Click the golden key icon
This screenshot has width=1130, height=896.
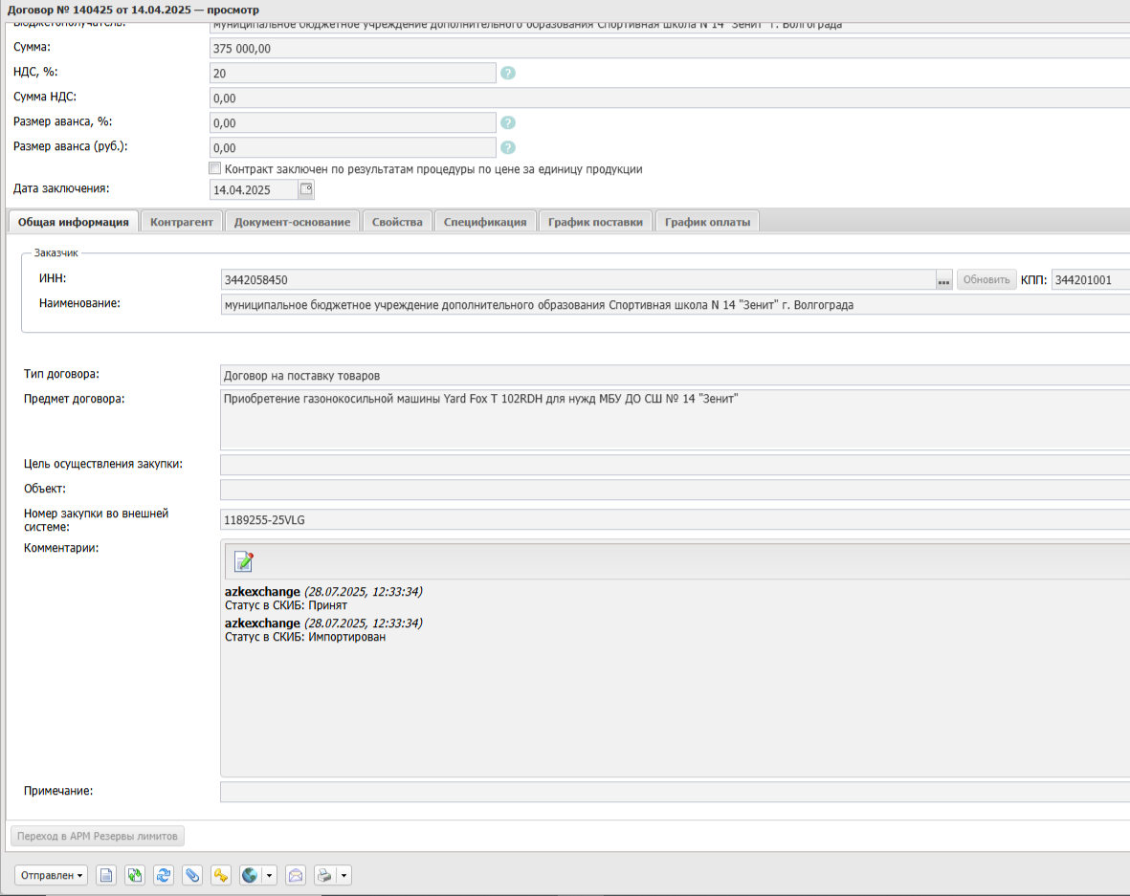[221, 875]
